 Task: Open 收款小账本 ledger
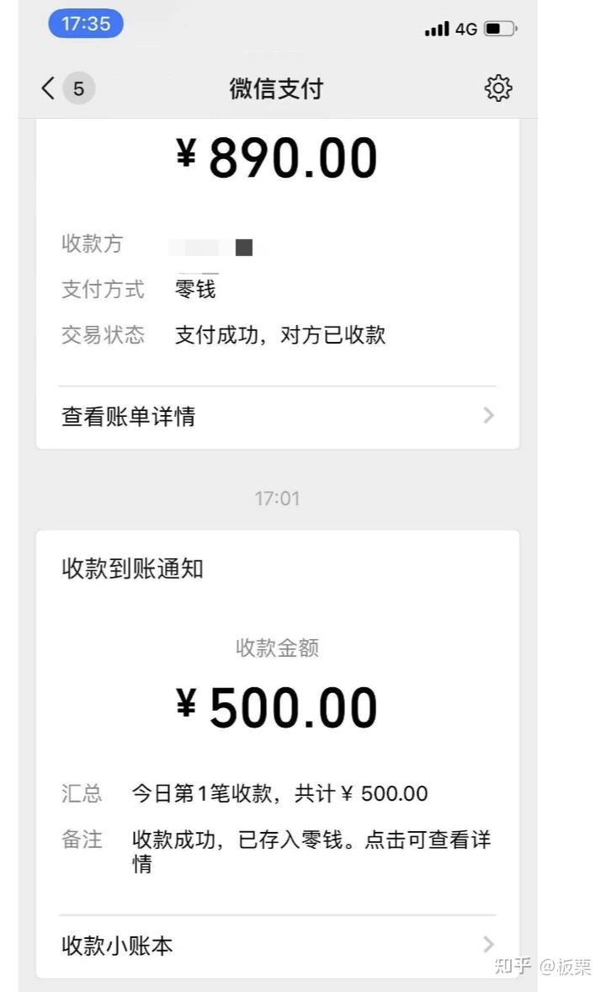point(118,945)
